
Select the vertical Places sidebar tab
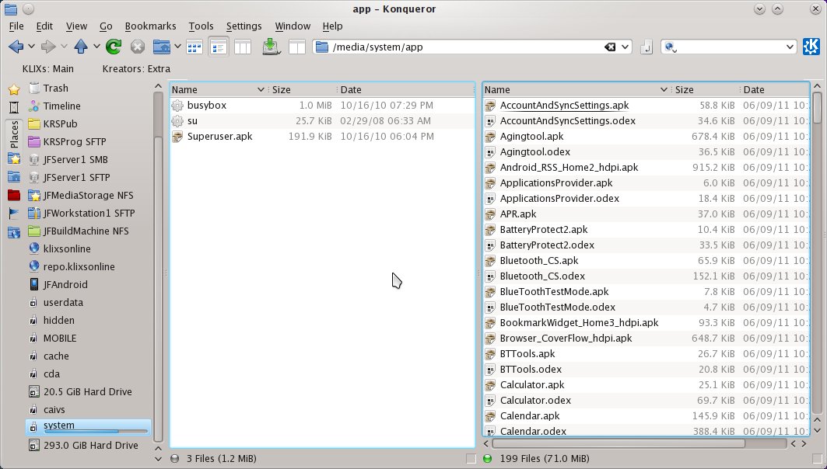point(14,134)
